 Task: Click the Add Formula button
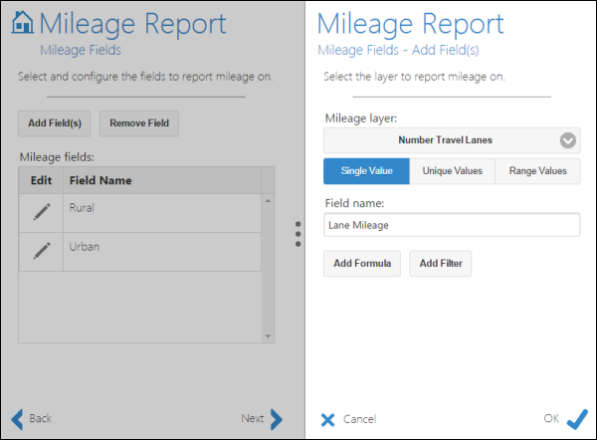point(361,263)
